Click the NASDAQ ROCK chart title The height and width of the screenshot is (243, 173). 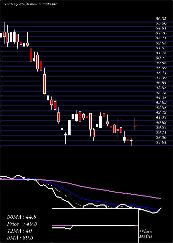30,4
